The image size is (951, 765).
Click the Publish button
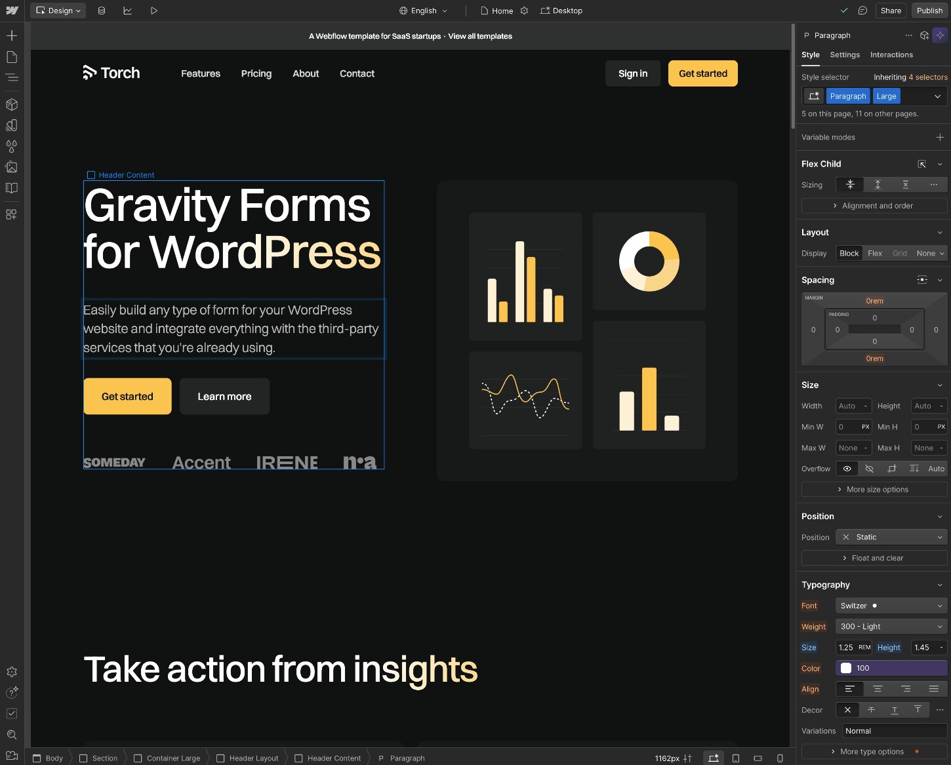(x=929, y=10)
